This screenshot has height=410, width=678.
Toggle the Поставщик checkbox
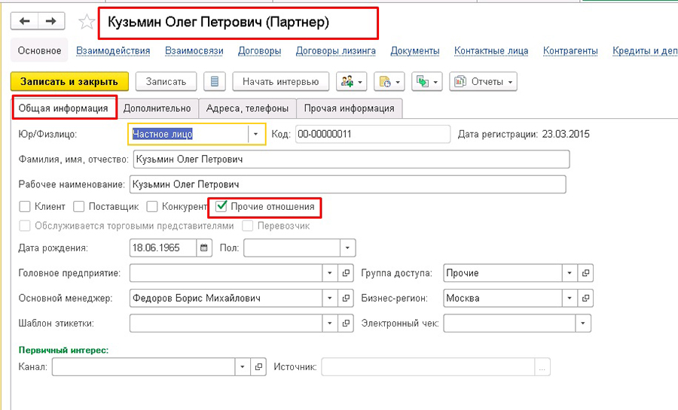coord(78,207)
